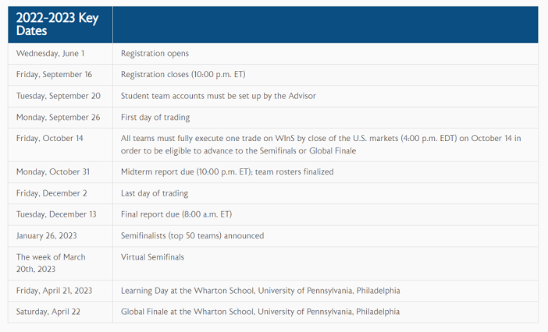Click the Registration opens text

click(x=155, y=53)
